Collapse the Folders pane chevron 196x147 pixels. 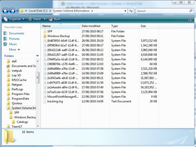(37, 56)
